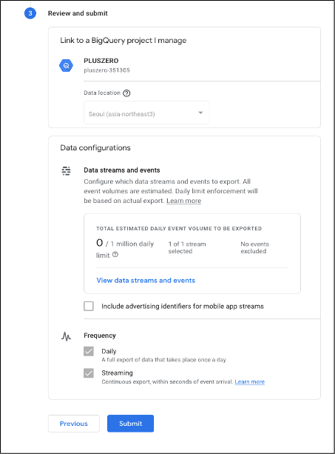Open the Seoul data location dropdown

click(146, 113)
